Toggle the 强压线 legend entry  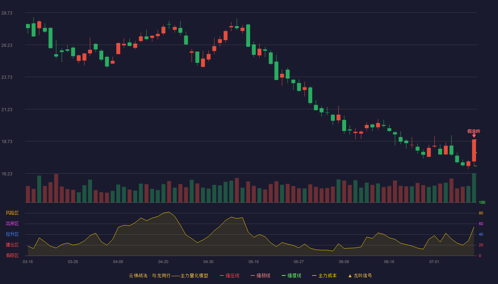coord(229,275)
